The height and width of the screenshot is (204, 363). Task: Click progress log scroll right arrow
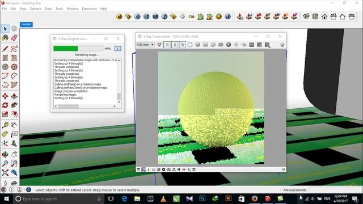(x=115, y=107)
